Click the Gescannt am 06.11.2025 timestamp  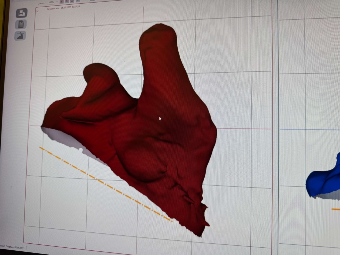coord(63,9)
